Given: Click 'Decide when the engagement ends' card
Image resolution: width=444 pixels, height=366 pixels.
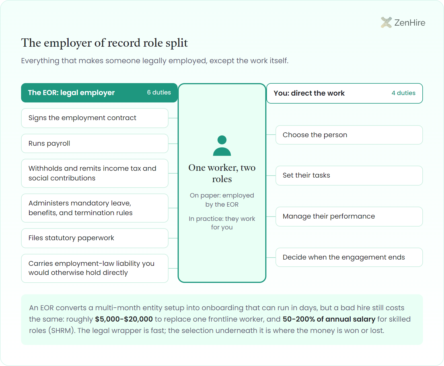Looking at the screenshot, I should click(x=349, y=257).
